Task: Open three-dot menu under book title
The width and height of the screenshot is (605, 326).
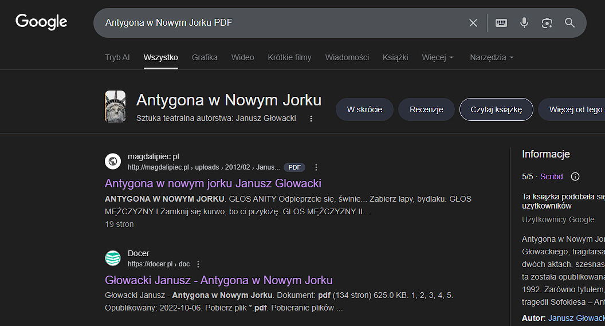Action: tap(311, 119)
